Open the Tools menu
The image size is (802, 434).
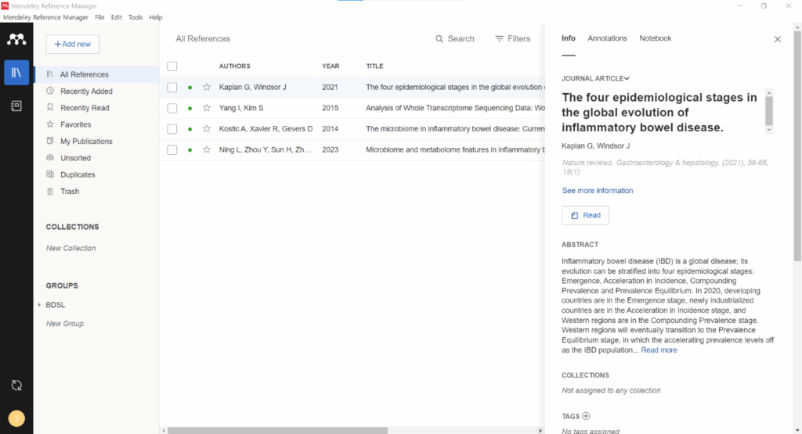(x=135, y=17)
